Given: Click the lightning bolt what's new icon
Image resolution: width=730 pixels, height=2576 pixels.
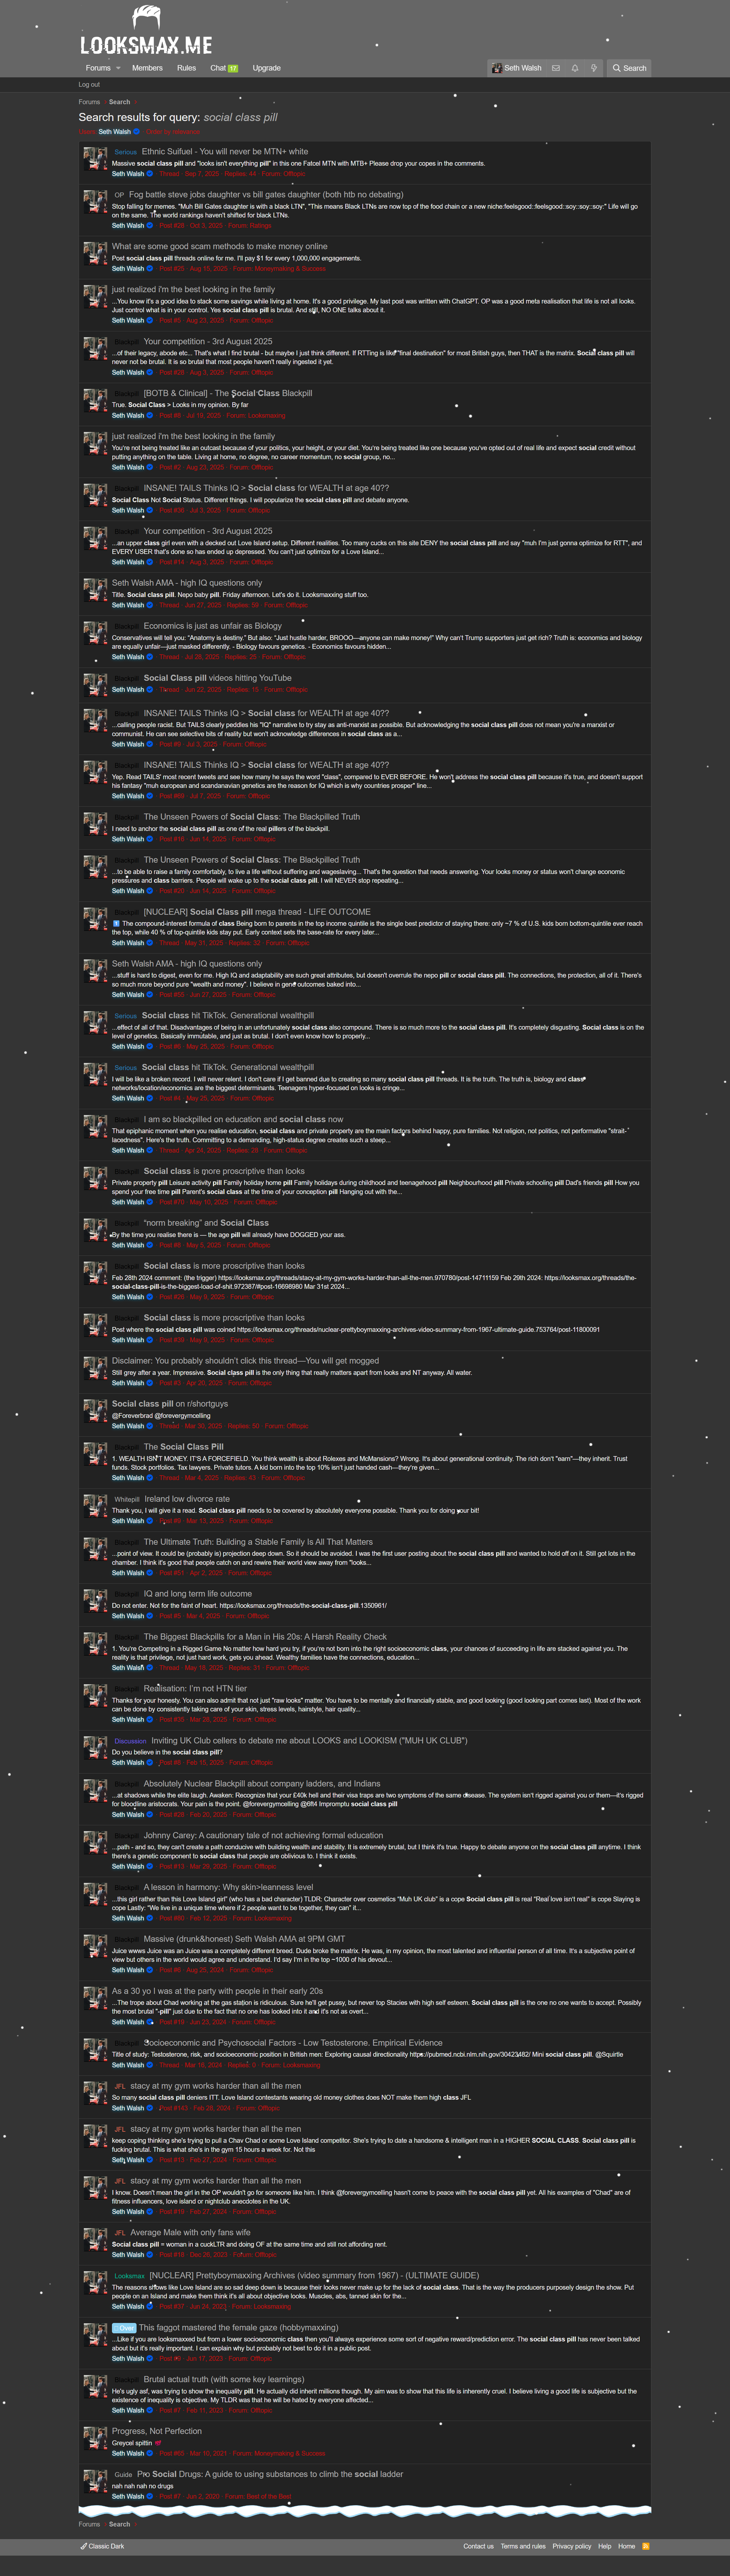Looking at the screenshot, I should pyautogui.click(x=594, y=68).
